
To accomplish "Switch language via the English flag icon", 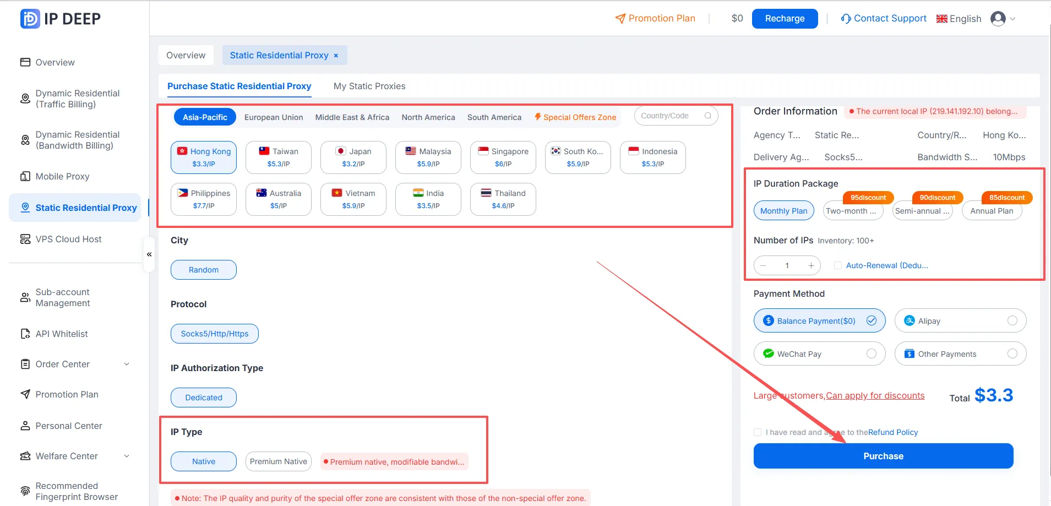I will pos(942,19).
